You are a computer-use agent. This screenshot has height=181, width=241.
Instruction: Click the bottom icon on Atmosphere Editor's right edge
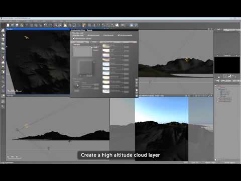[137, 96]
